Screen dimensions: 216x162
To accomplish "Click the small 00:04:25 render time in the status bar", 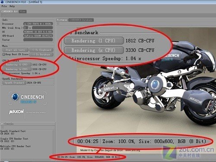I will tap(62, 157).
